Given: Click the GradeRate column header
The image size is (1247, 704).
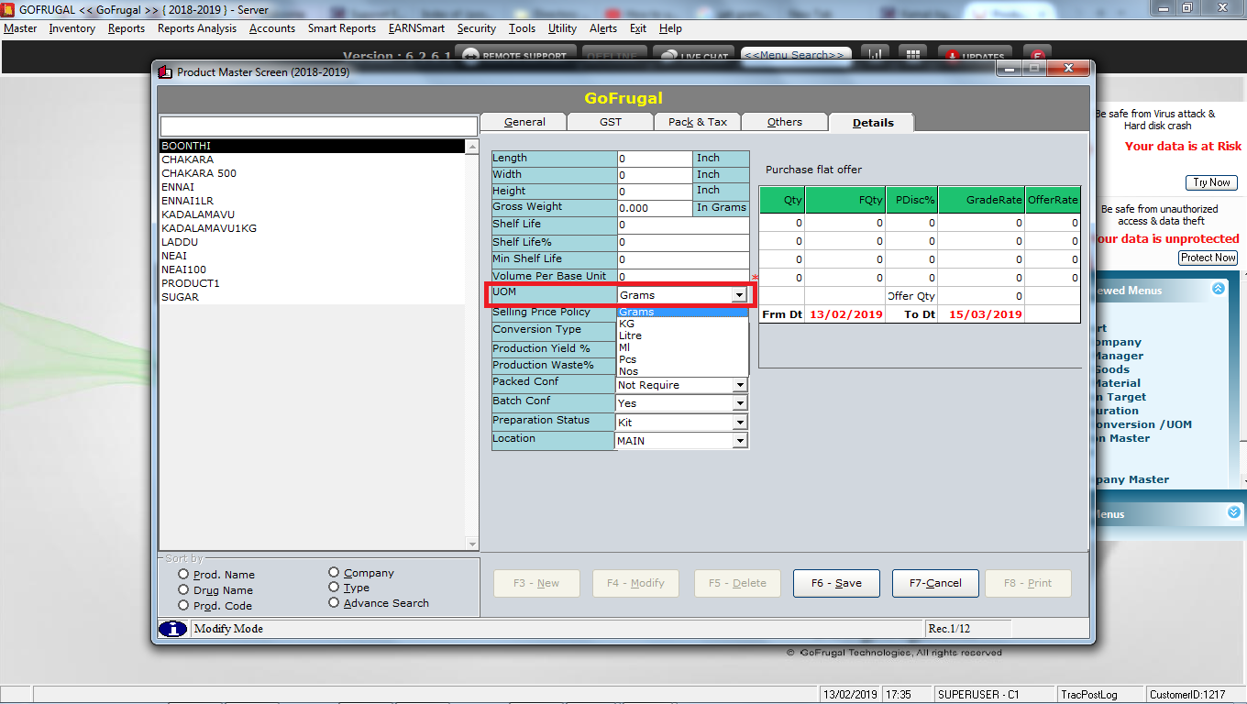Looking at the screenshot, I should [x=981, y=199].
